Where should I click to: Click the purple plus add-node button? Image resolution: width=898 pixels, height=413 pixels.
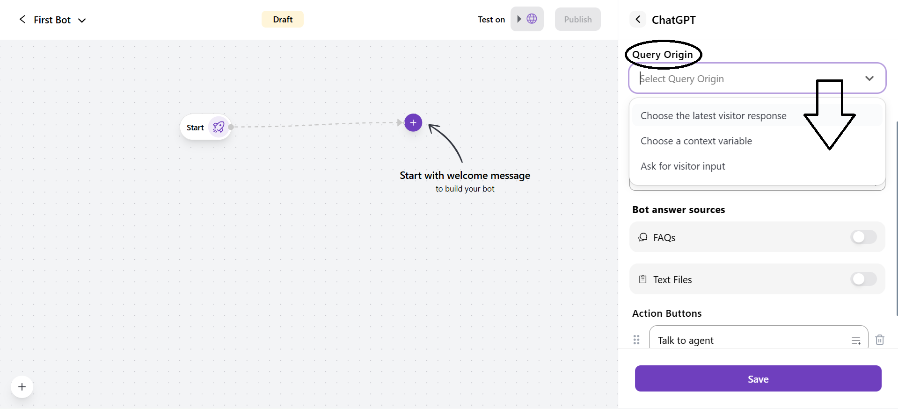(x=413, y=123)
